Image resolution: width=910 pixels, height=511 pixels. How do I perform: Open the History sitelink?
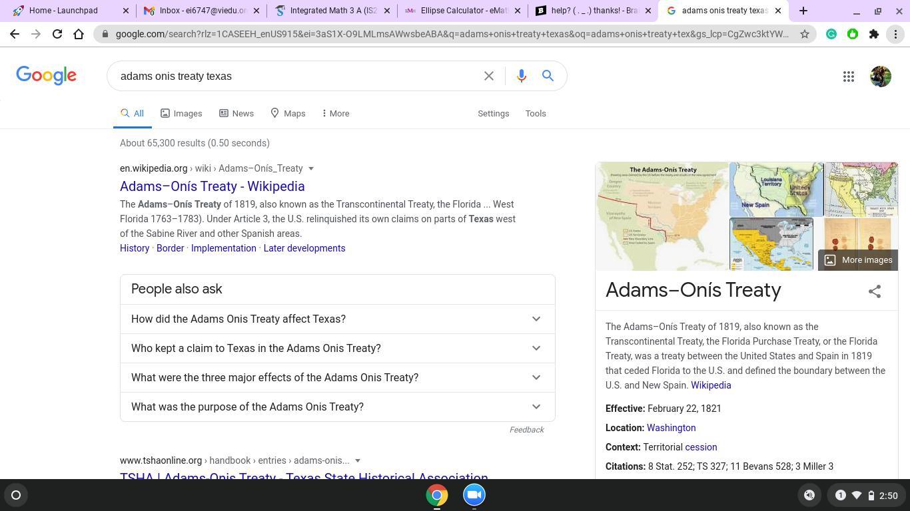coord(135,248)
